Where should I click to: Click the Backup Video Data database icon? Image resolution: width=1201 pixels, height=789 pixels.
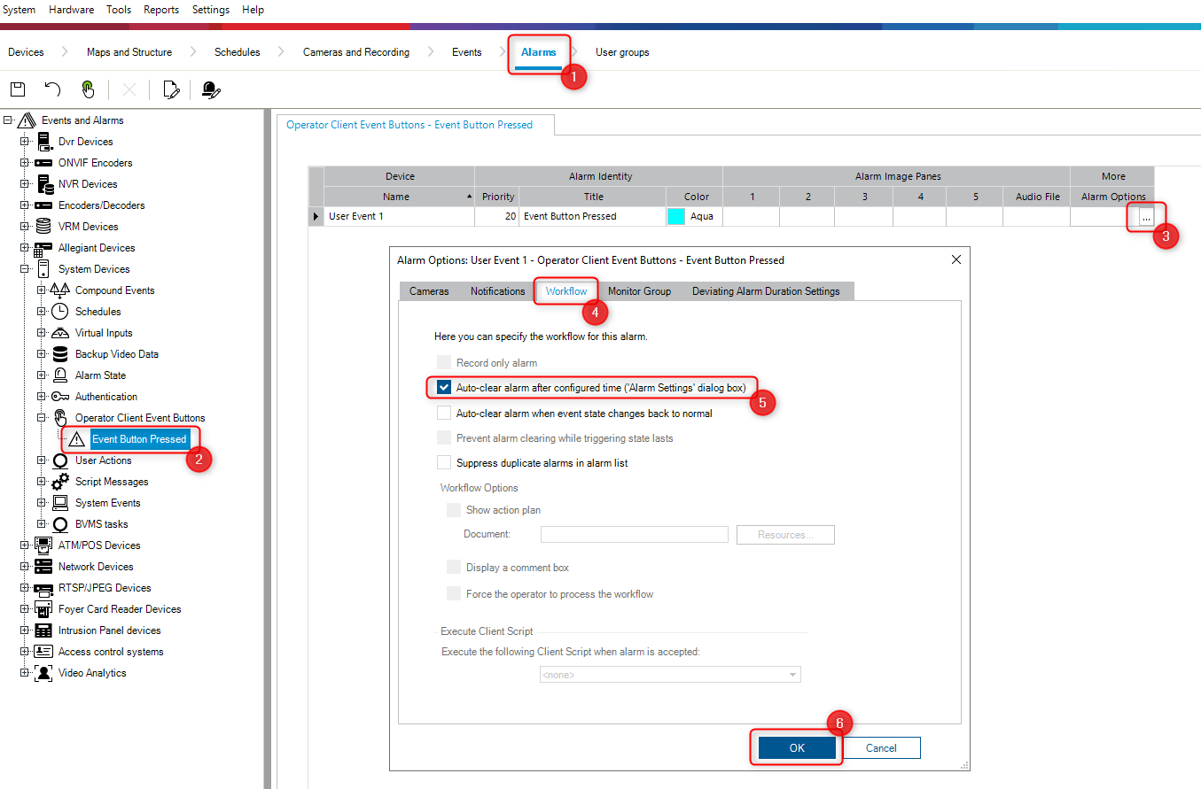[x=59, y=354]
